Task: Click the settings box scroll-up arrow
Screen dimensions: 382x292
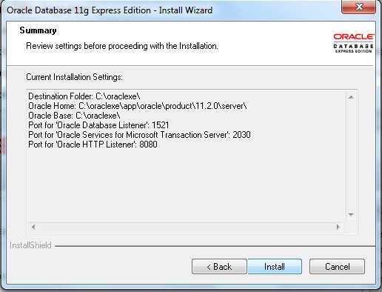Action: point(351,97)
